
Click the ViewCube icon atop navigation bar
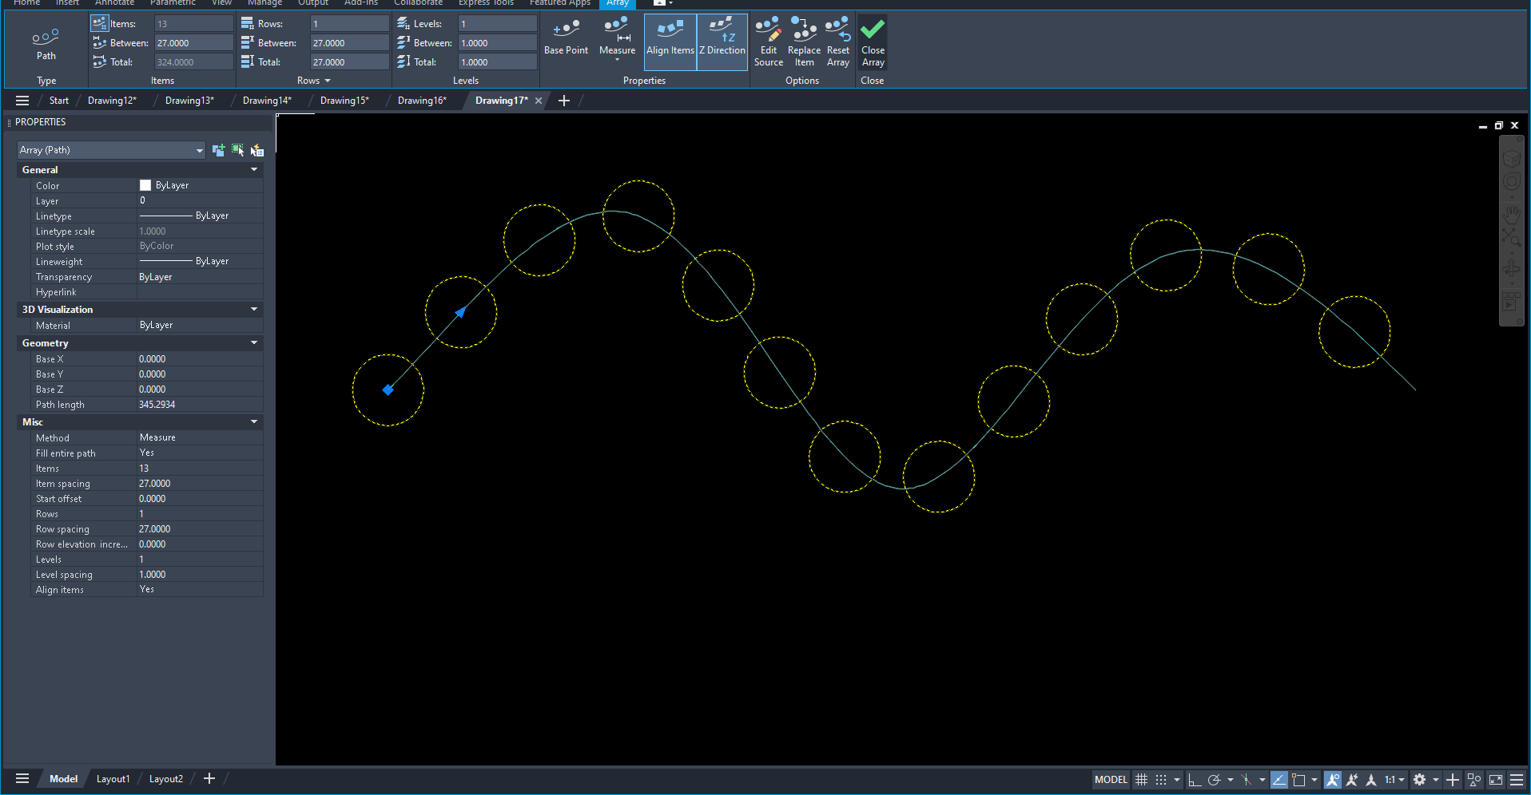(x=1511, y=158)
